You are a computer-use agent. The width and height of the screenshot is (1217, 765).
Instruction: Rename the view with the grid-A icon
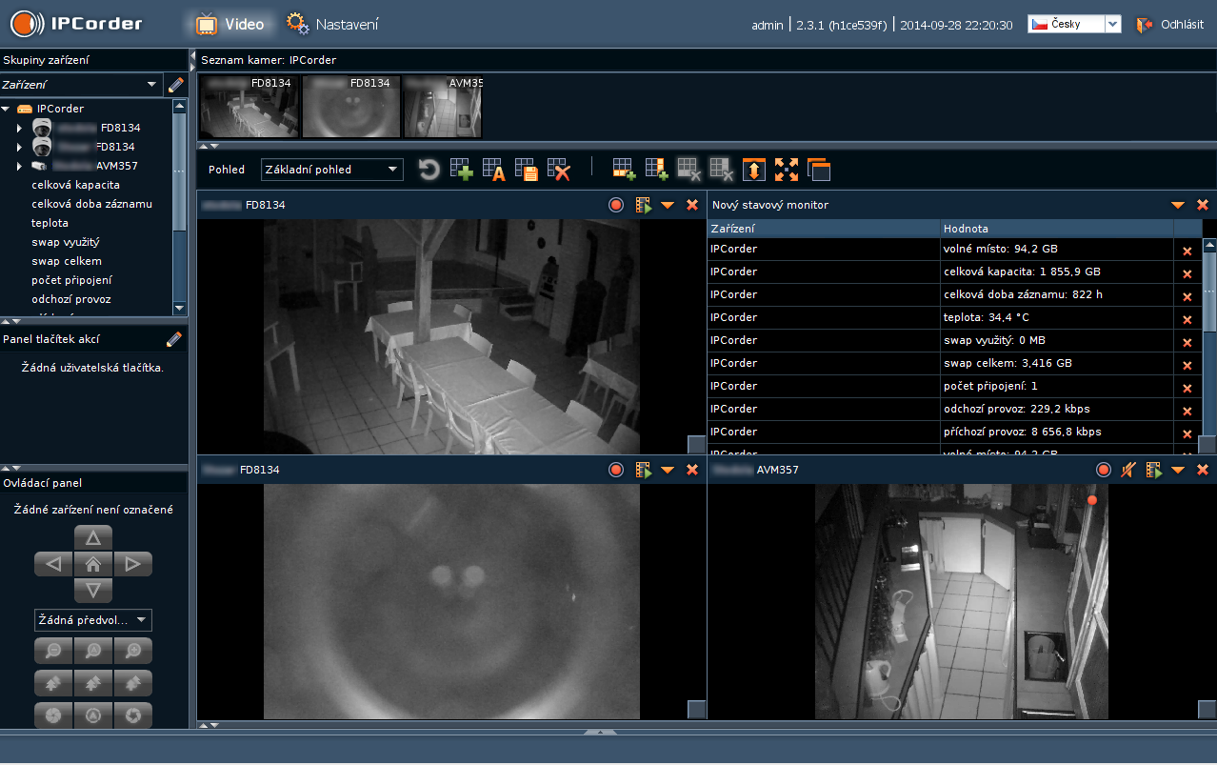pos(493,170)
